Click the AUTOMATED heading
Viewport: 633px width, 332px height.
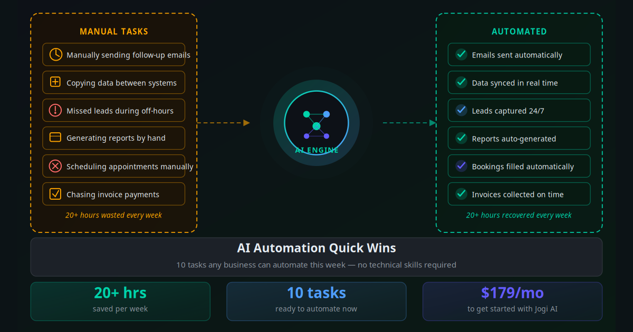coord(519,32)
